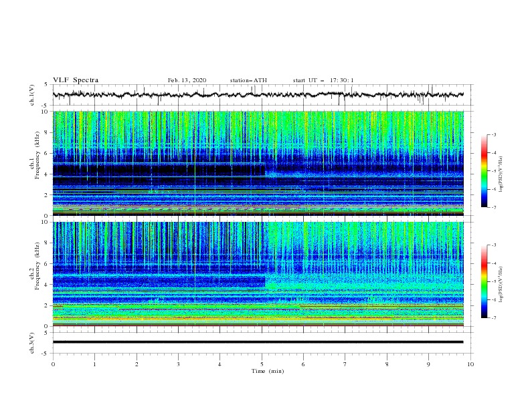
Task: Click the "5" tick of ch.1(V) axis
Action: pyautogui.click(x=46, y=85)
